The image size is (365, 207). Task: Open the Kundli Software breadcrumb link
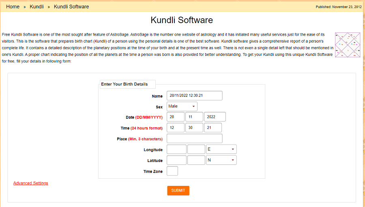71,7
